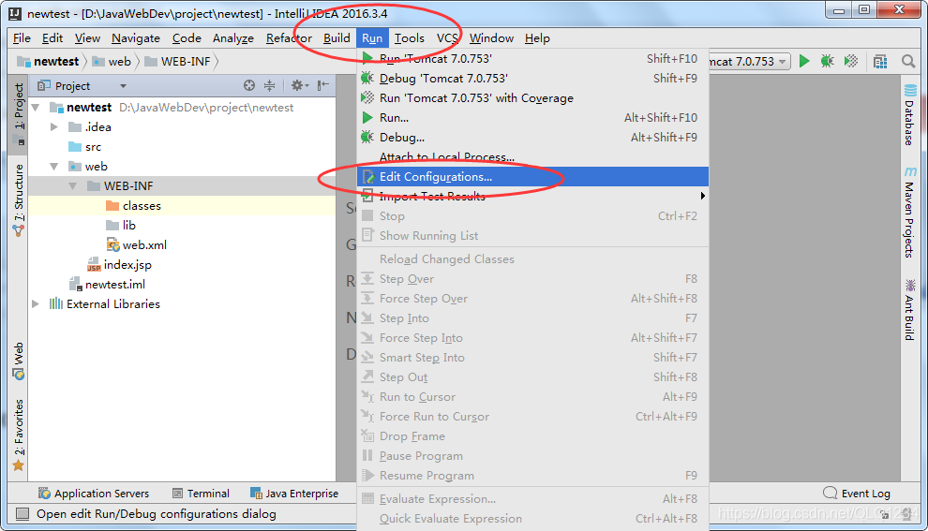Open the Maven Projects tool window

tap(909, 213)
